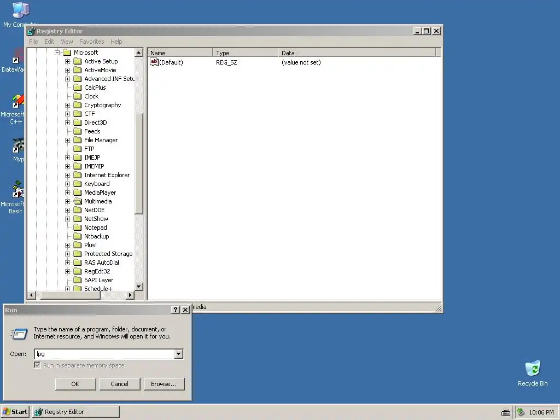Viewport: 560px width, 420px height.
Task: Click the Registry Editor taskbar button
Action: (x=76, y=412)
